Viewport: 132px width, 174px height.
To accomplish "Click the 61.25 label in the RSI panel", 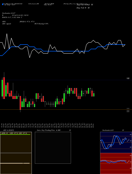I will (x=128, y=162).
